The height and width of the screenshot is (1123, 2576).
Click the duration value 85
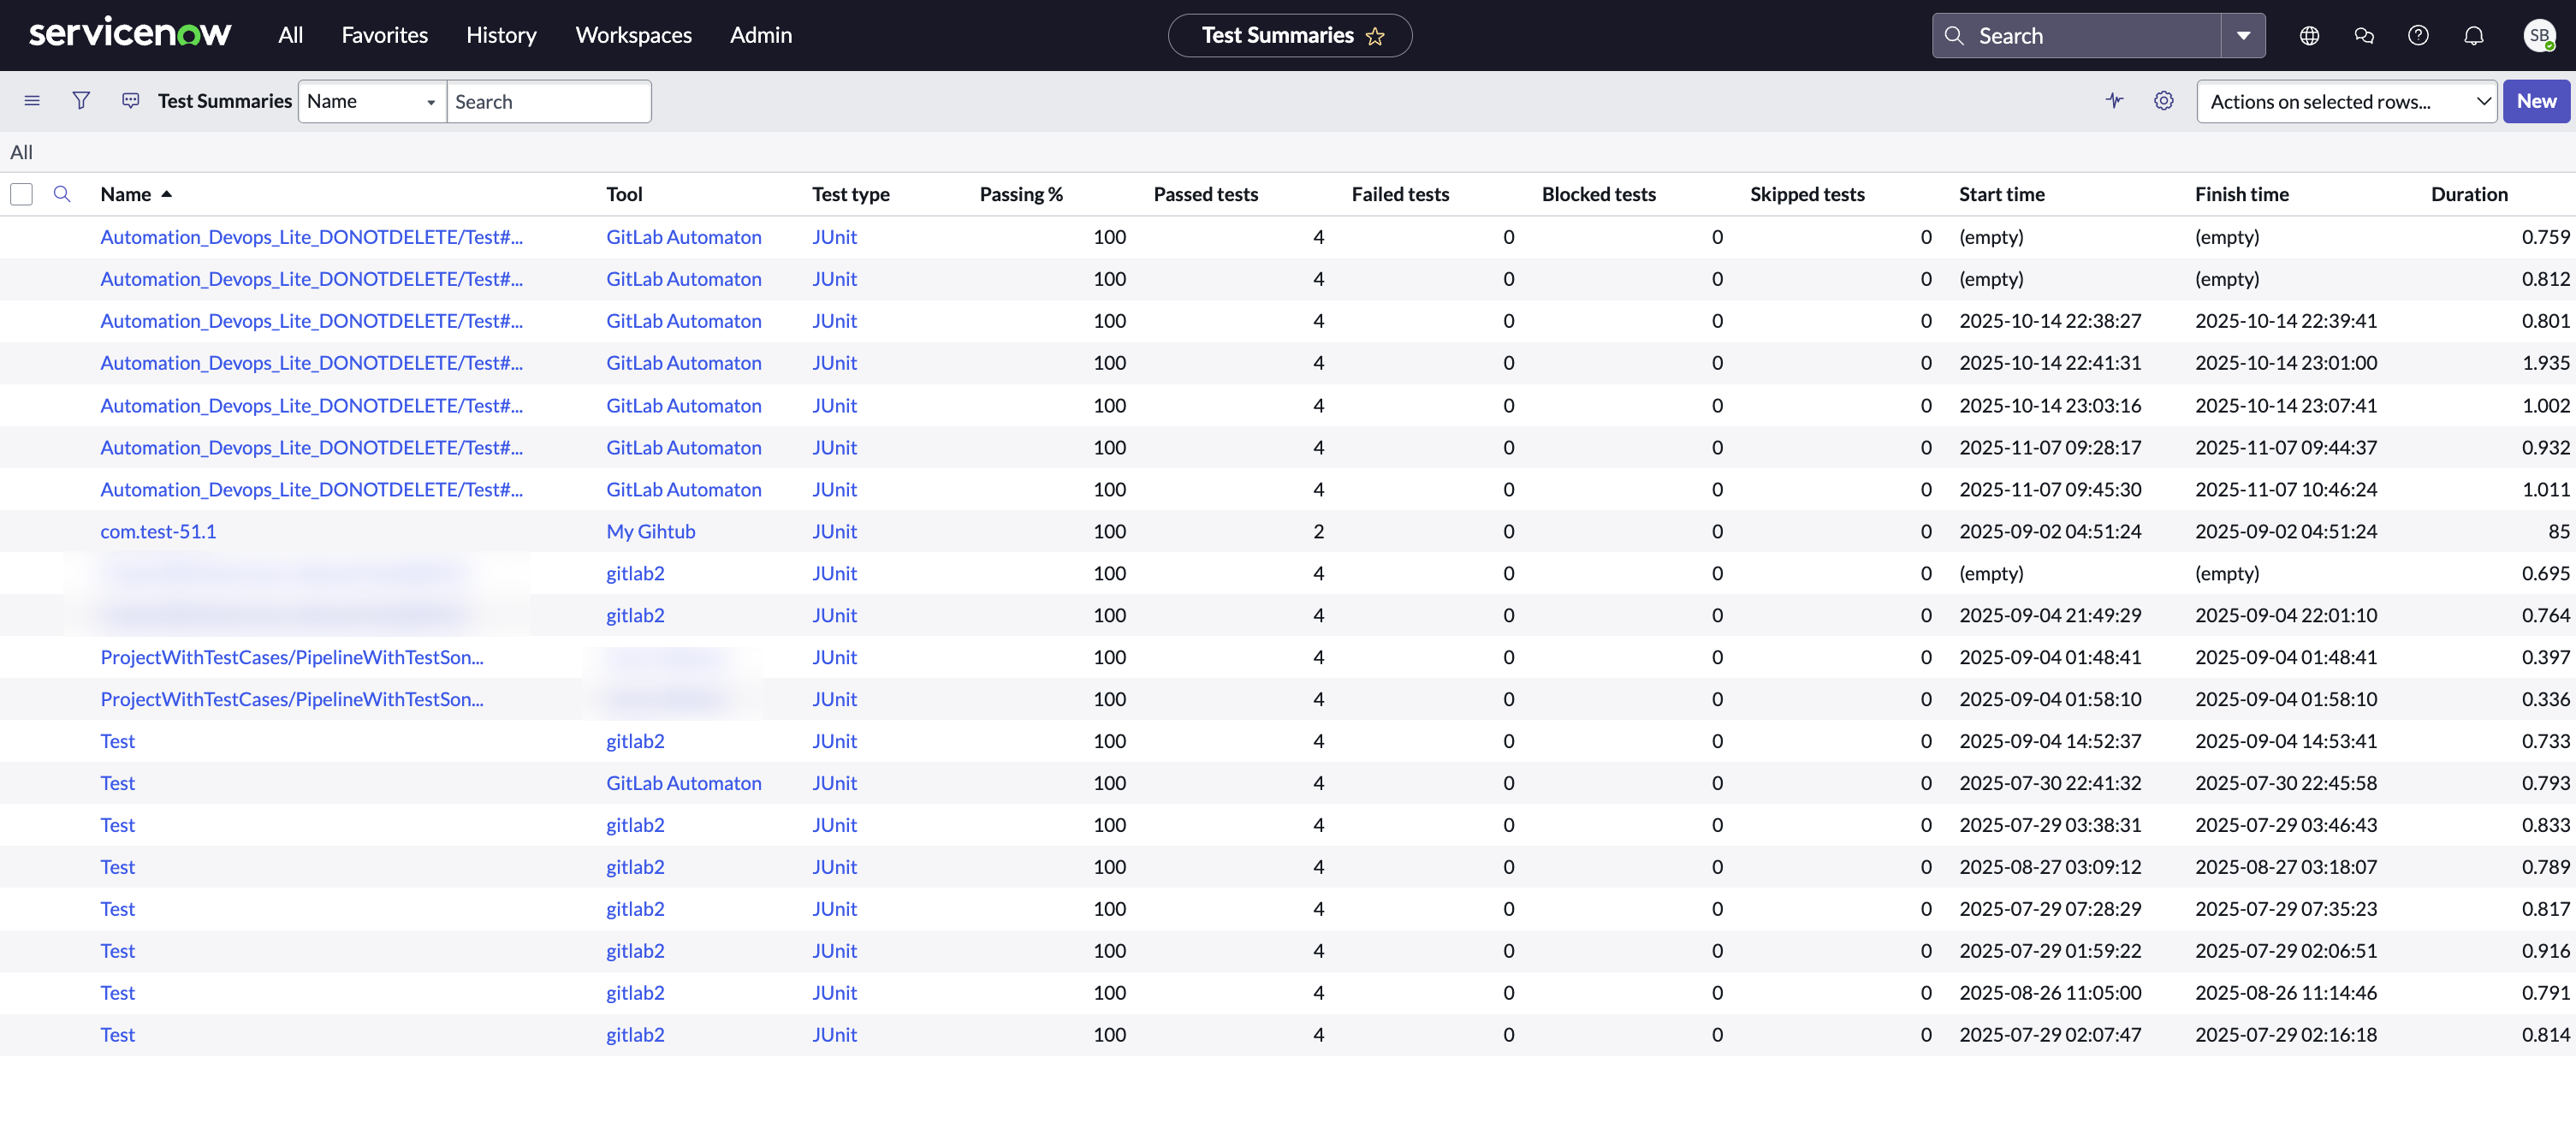coord(2558,531)
